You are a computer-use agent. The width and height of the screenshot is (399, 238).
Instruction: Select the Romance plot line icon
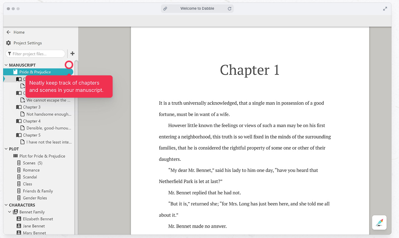pyautogui.click(x=19, y=170)
